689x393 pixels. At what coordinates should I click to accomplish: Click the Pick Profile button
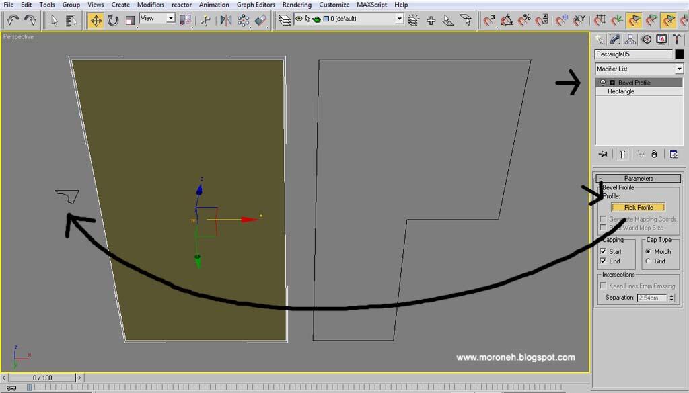(x=638, y=207)
